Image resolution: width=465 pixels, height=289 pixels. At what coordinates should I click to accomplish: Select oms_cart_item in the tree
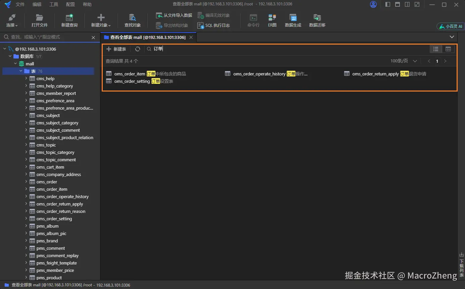(50, 167)
